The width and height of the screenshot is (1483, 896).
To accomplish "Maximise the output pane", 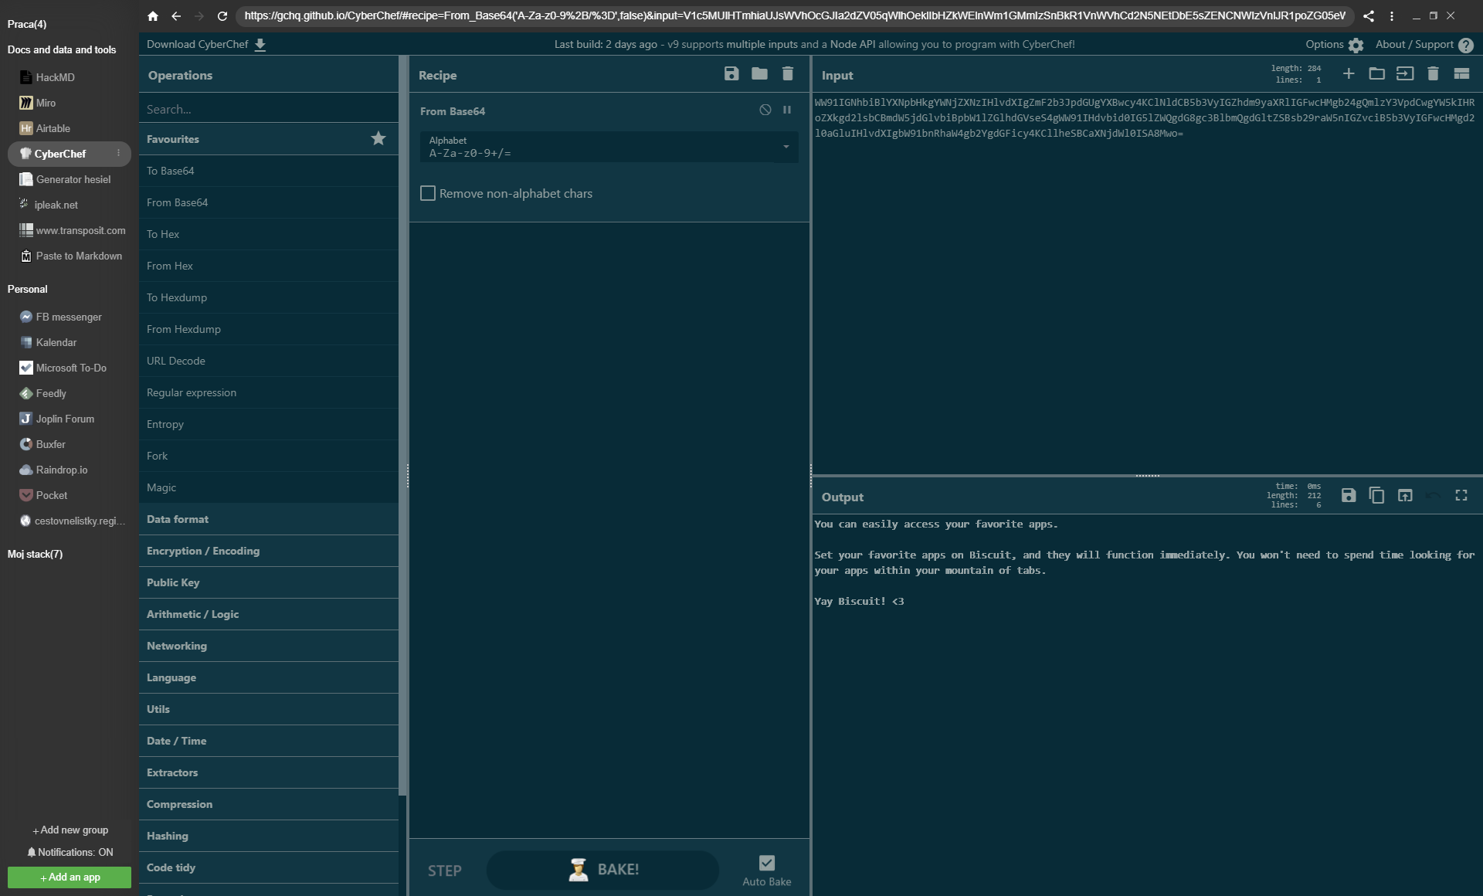I will pyautogui.click(x=1461, y=496).
